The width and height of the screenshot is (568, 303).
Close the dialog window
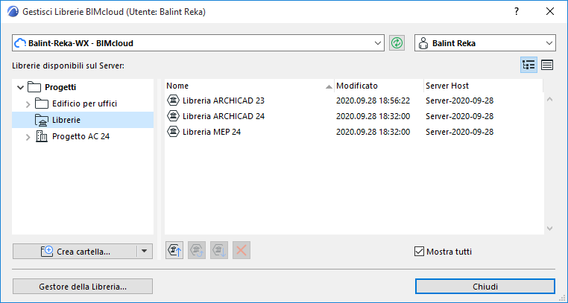pos(550,12)
